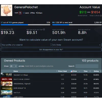This screenshot has height=102, width=102.
Task: Sort table by Price / Hour column
Action: (62, 71)
